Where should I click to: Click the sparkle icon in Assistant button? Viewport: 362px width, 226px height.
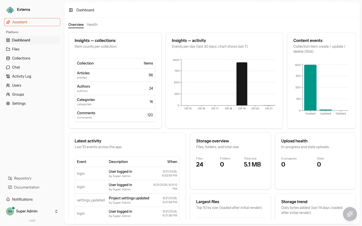8,22
